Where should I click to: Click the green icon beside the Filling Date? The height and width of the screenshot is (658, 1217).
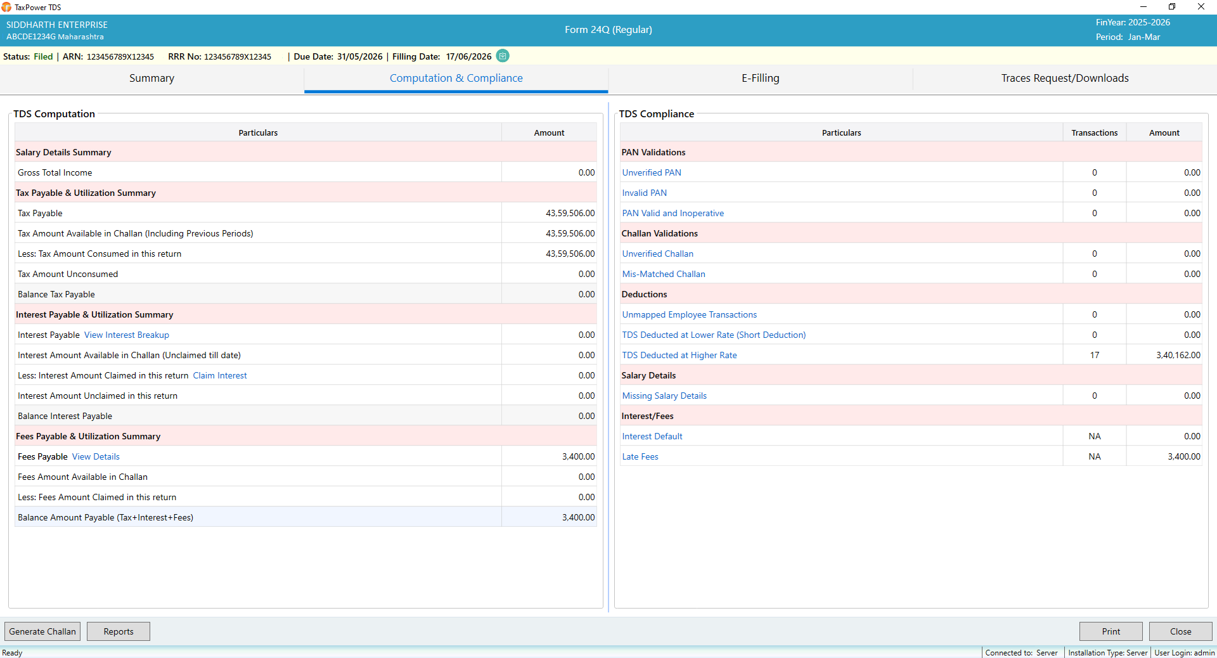[x=503, y=56]
